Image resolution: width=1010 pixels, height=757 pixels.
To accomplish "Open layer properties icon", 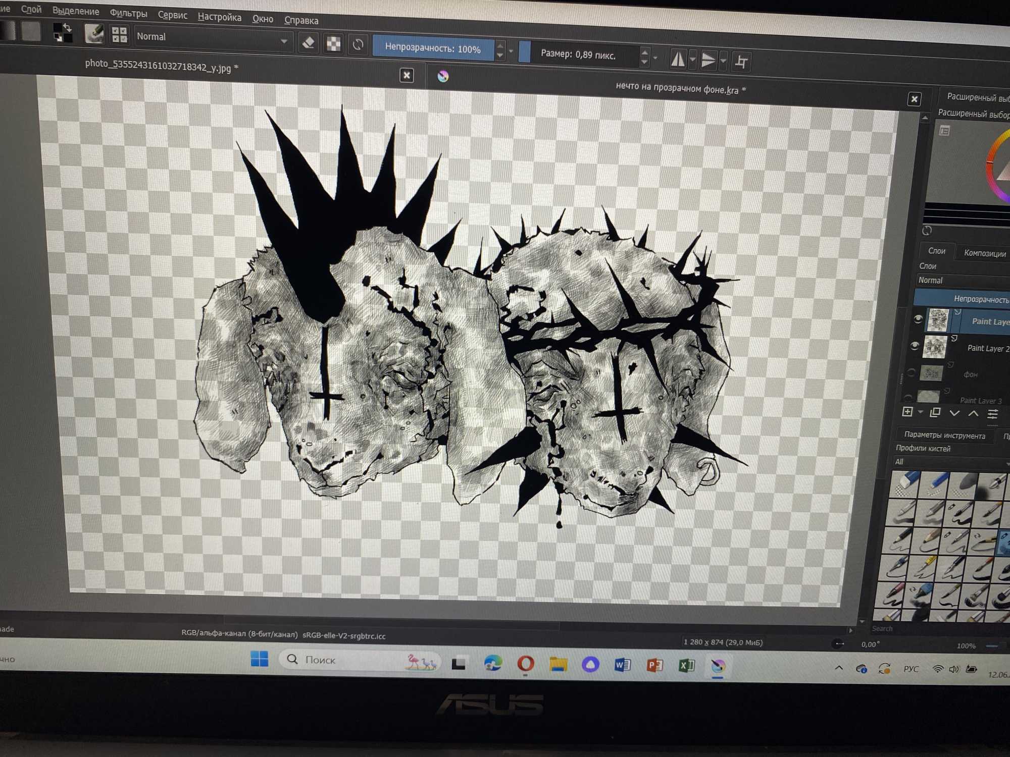I will point(992,414).
